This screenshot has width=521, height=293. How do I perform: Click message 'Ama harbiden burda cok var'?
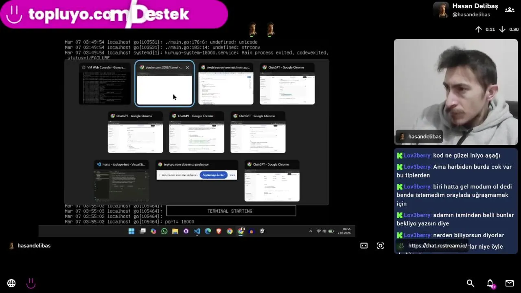(454, 171)
